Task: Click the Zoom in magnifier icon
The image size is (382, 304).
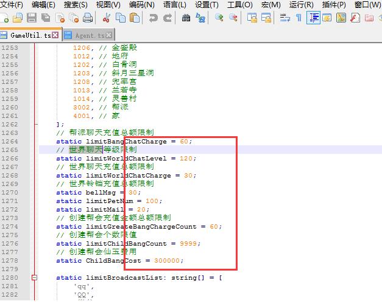Action: tap(219, 18)
